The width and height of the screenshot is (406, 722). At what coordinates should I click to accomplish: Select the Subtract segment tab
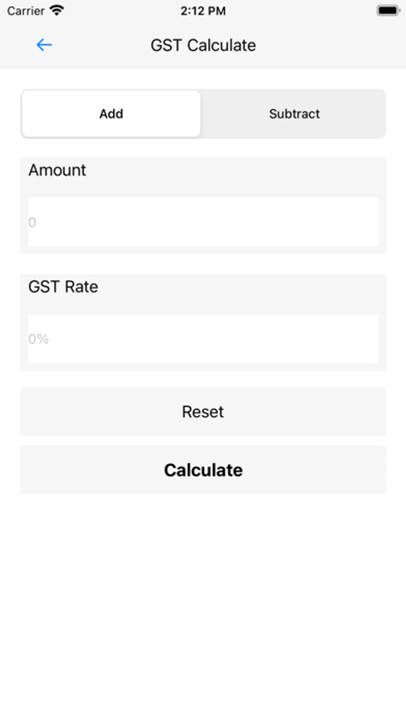(294, 113)
